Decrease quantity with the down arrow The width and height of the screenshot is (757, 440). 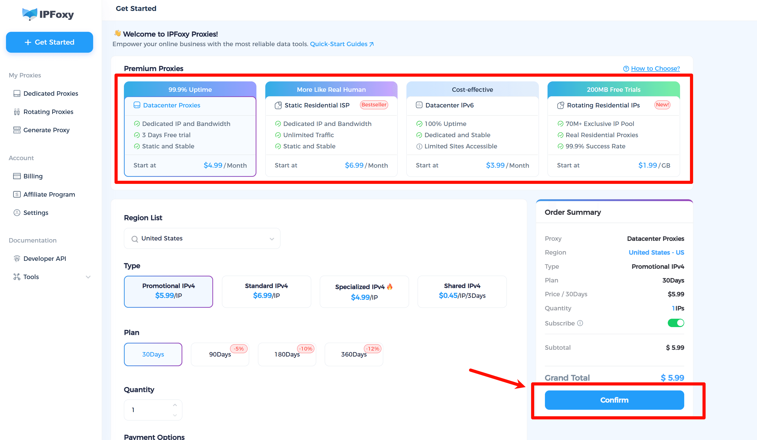point(175,415)
